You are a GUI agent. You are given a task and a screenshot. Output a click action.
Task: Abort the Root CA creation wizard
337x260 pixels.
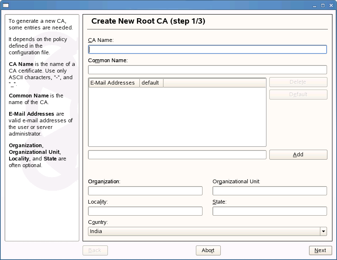click(208, 250)
